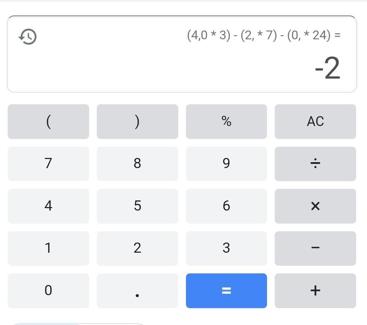The image size is (367, 325).
Task: Insert an open parenthesis
Action: point(48,121)
